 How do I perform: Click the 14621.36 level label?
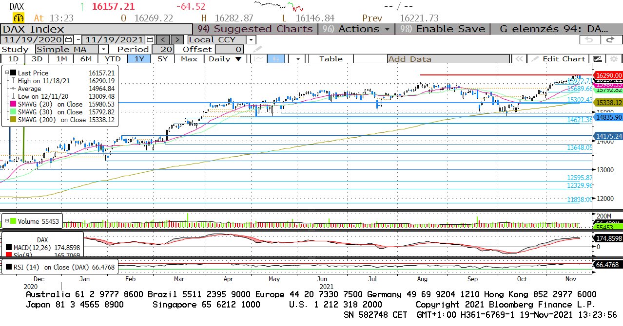pyautogui.click(x=580, y=120)
